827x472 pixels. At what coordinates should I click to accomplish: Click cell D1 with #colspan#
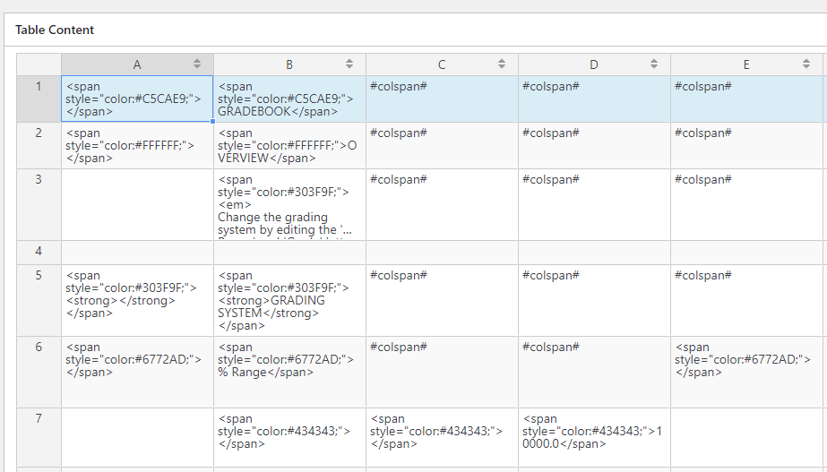pos(594,99)
